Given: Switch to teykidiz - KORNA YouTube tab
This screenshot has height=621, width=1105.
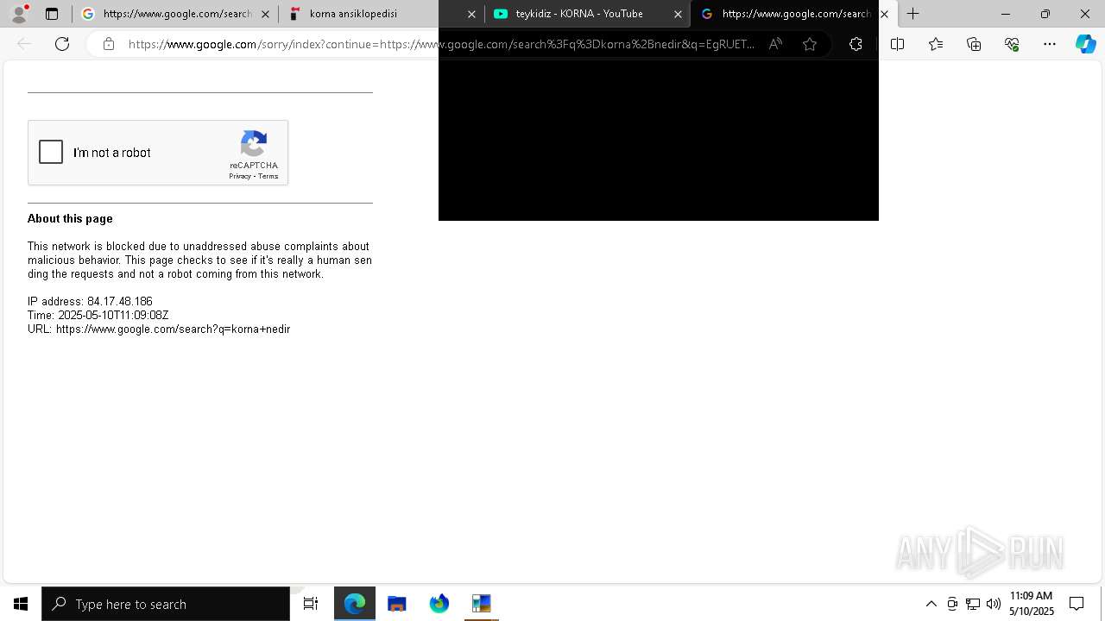Looking at the screenshot, I should click(587, 14).
